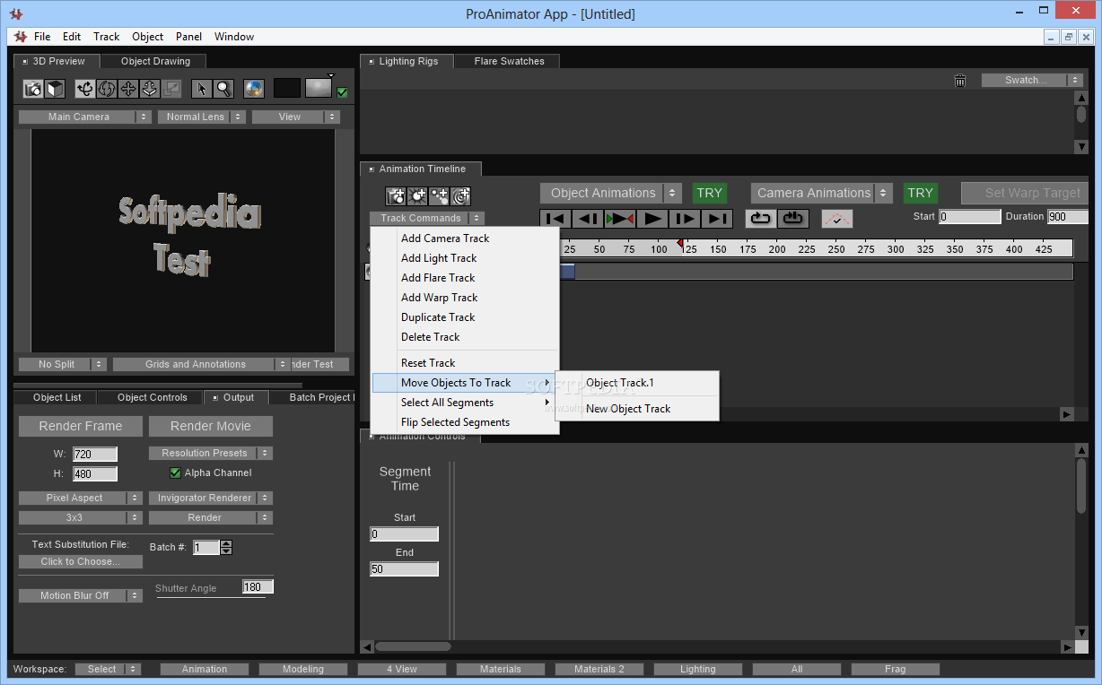Select the dolly move up-down tool
Image resolution: width=1102 pixels, height=685 pixels.
click(x=150, y=89)
